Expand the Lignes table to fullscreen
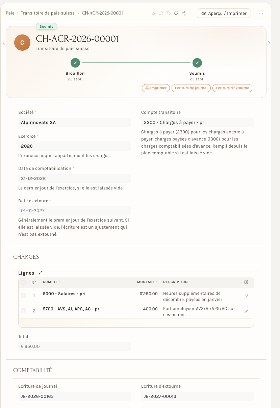 click(41, 273)
